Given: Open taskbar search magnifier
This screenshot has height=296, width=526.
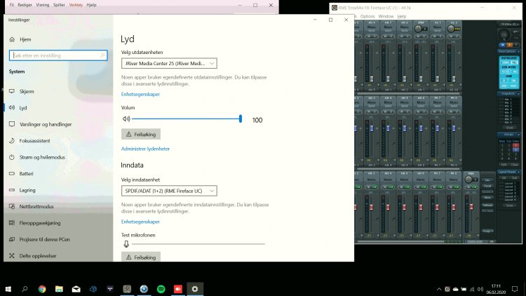Looking at the screenshot, I should (25, 289).
